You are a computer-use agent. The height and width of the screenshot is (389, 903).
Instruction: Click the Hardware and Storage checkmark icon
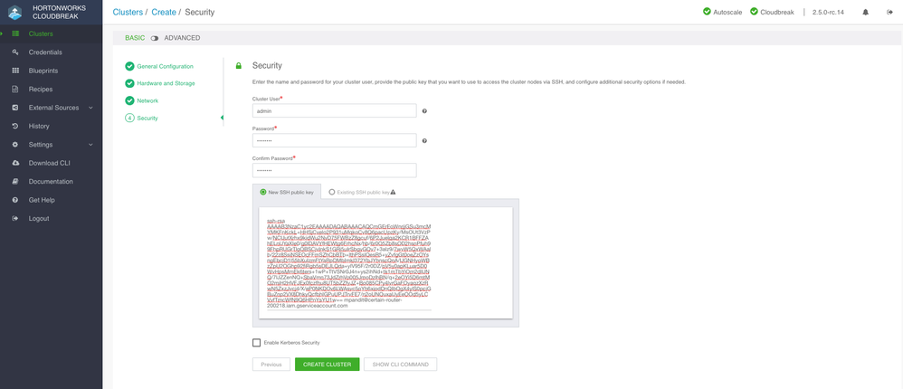pos(129,83)
